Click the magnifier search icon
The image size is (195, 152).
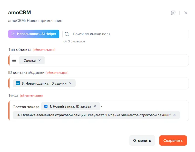[x=67, y=34]
